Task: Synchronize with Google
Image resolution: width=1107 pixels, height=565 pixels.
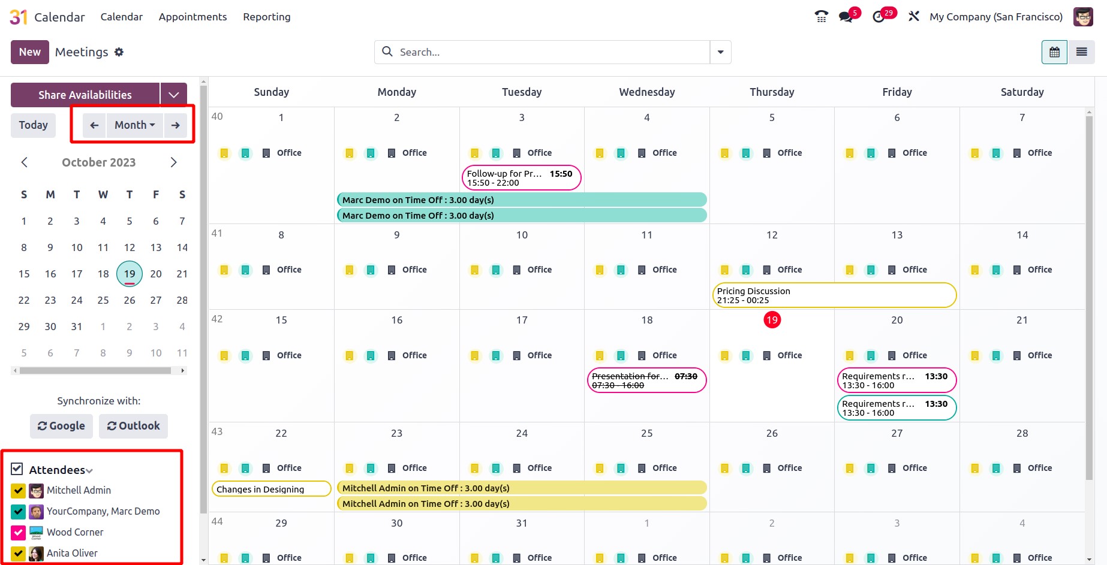Action: 61,426
